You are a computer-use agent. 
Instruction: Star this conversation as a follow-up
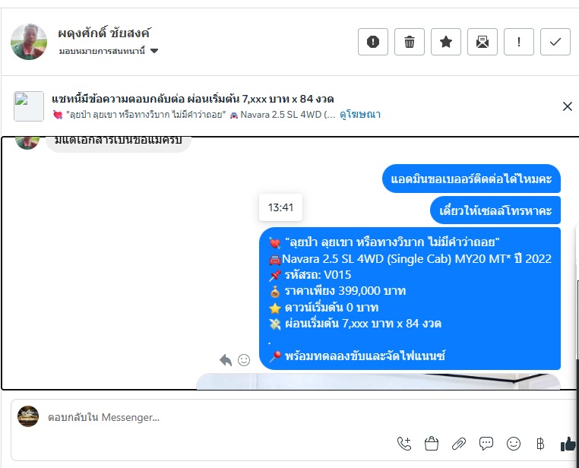(446, 42)
